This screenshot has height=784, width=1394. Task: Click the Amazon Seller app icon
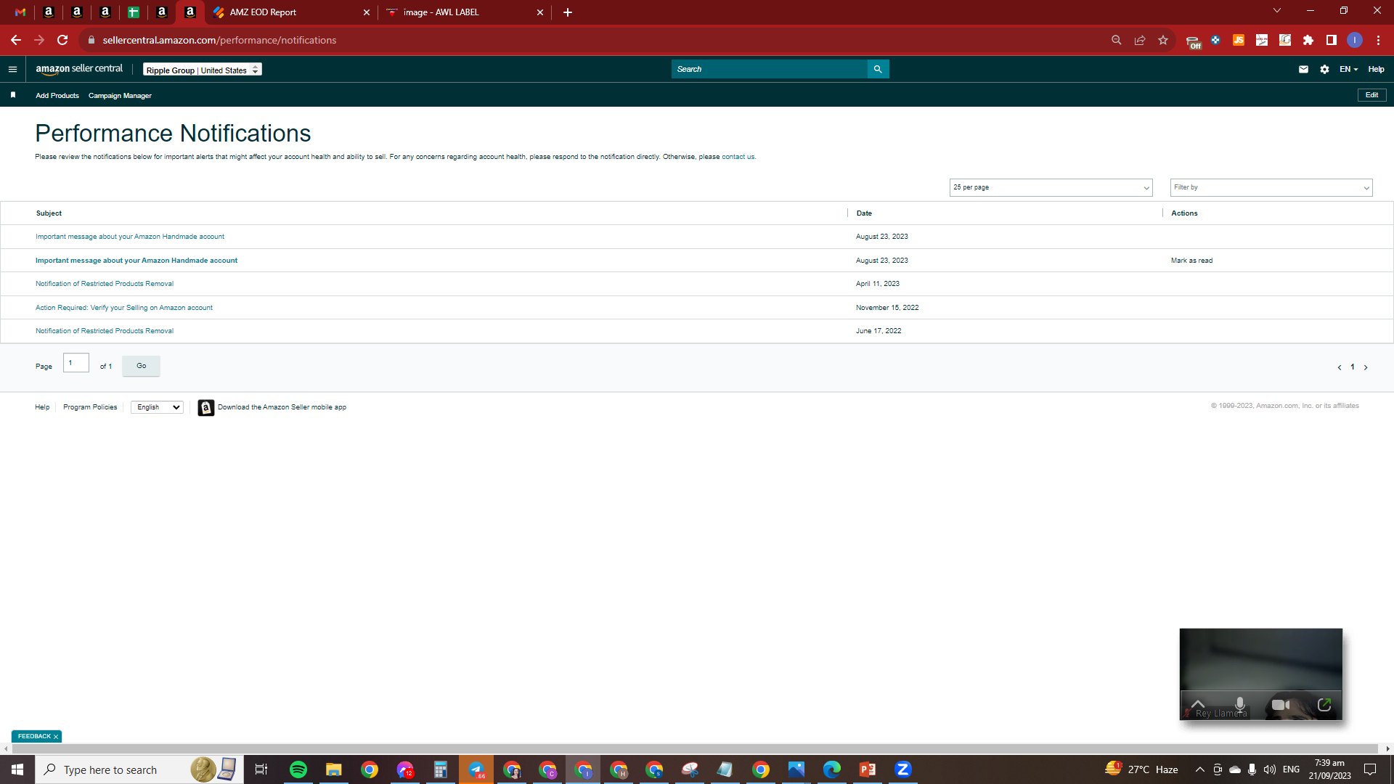206,408
